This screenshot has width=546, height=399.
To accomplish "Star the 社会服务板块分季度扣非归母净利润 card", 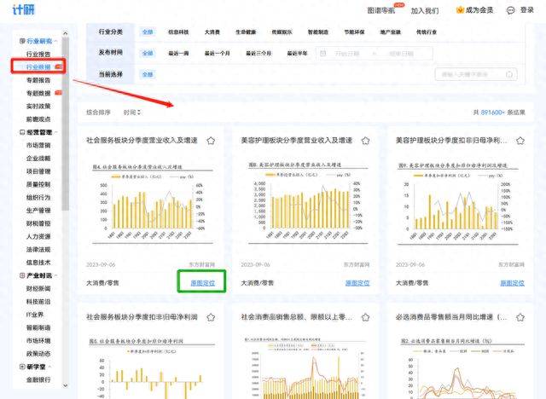I will pos(211,317).
